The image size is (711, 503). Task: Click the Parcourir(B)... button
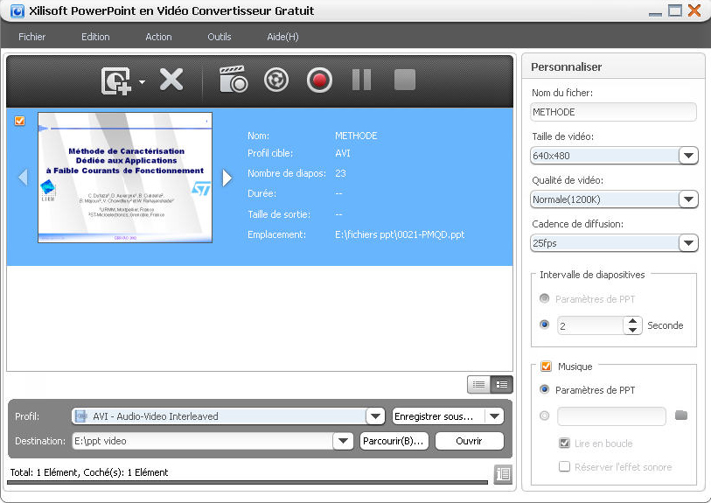coord(394,441)
